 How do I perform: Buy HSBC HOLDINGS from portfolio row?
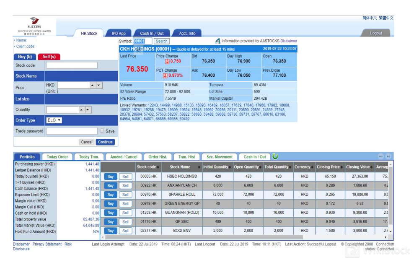click(110, 177)
